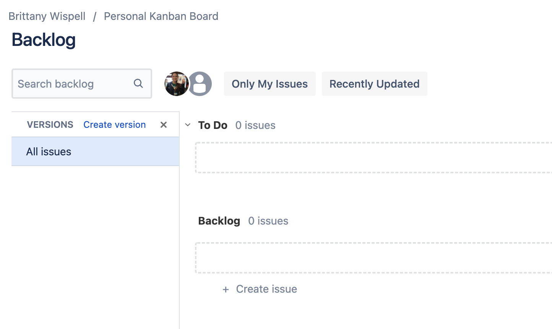
Task: Go to Personal Kanban Board breadcrumb
Action: pos(161,16)
